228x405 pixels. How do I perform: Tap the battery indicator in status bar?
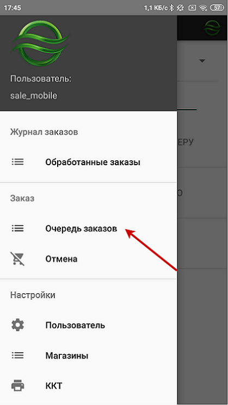[x=217, y=8]
